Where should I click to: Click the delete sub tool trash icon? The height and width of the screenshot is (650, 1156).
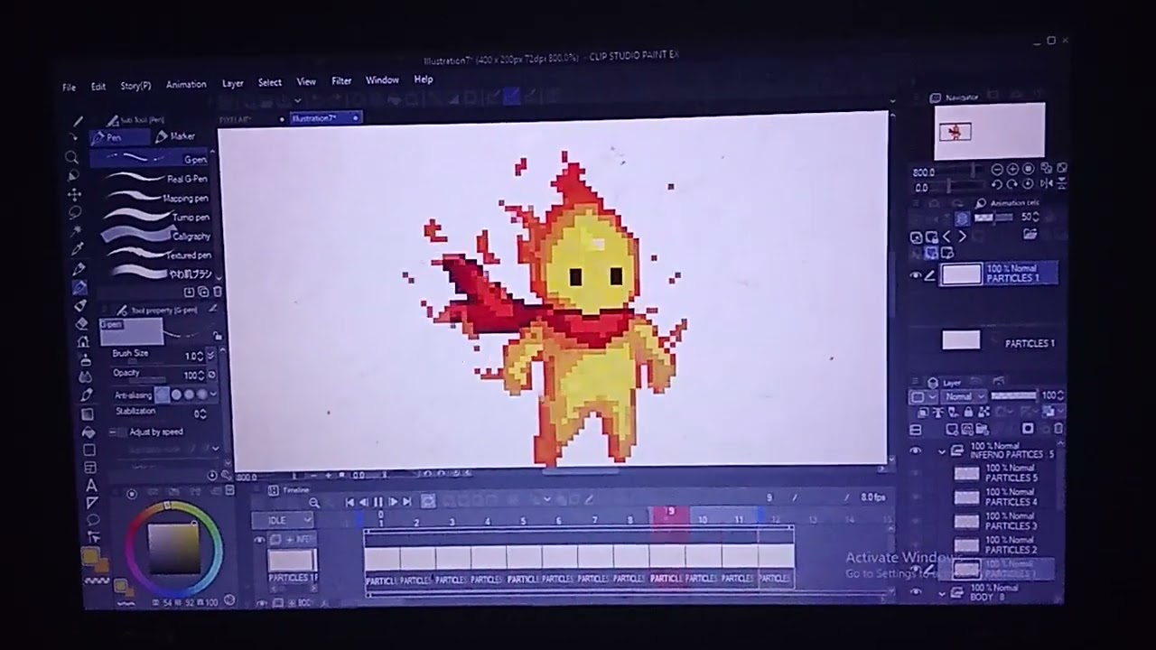coord(218,292)
